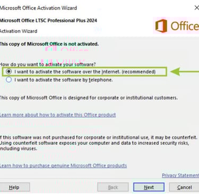Click the 'corporate or institutional customers' notice text
The height and width of the screenshot is (194, 199).
[x=89, y=98]
